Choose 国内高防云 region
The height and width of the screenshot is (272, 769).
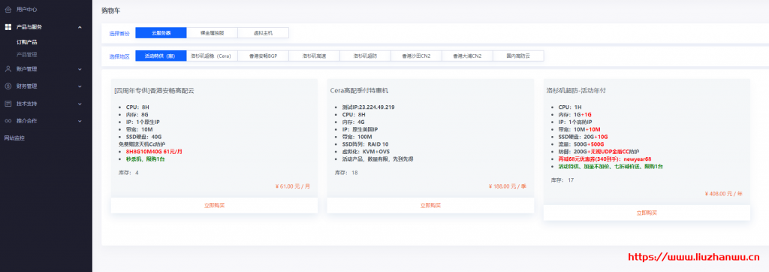(x=518, y=56)
